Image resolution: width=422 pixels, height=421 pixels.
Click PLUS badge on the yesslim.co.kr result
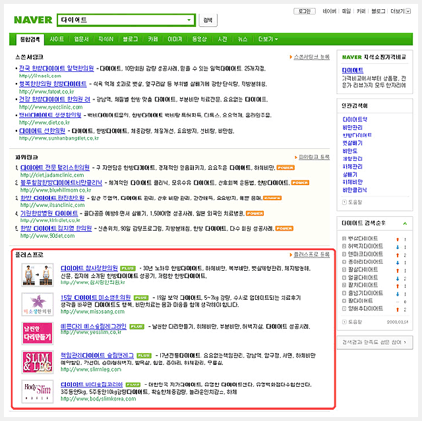tap(136, 327)
